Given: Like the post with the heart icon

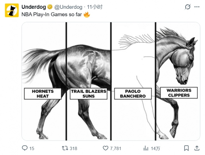Looking at the screenshot, I should point(106,148).
